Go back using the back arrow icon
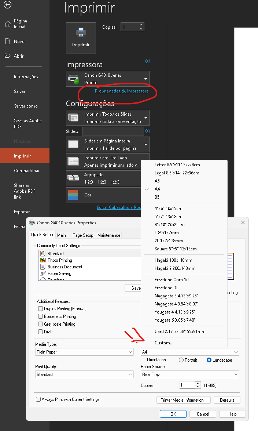 tap(7, 4)
